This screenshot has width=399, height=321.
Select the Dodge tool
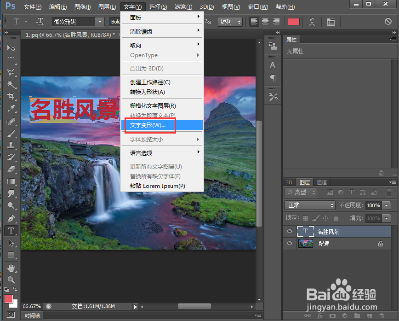[11, 205]
